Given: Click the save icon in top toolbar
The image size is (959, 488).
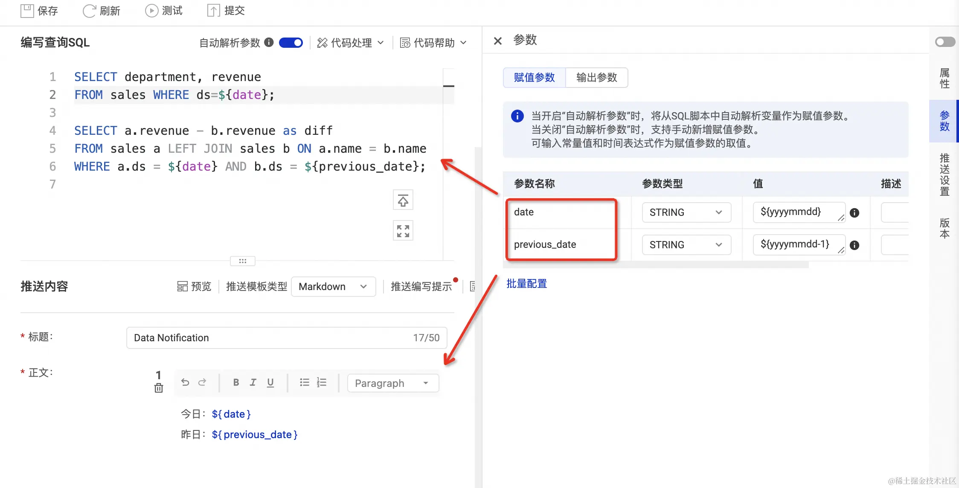Looking at the screenshot, I should click(x=27, y=11).
